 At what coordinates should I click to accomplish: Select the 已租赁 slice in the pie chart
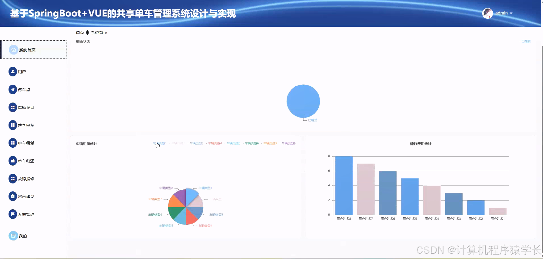coord(303,101)
